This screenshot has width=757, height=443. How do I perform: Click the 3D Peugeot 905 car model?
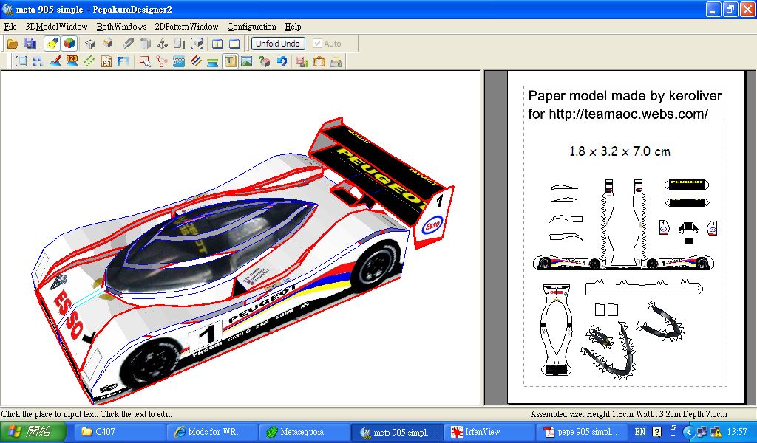coord(242,261)
